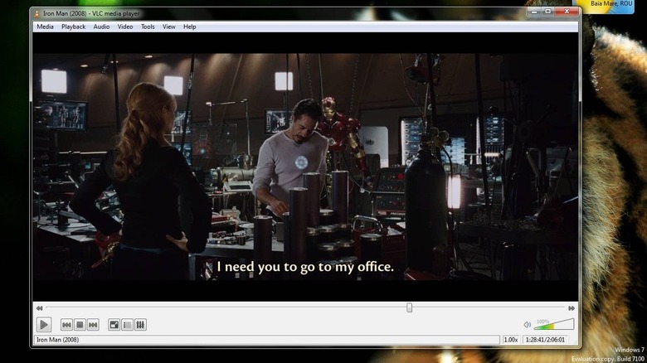Click the seek bar position handle

click(409, 307)
